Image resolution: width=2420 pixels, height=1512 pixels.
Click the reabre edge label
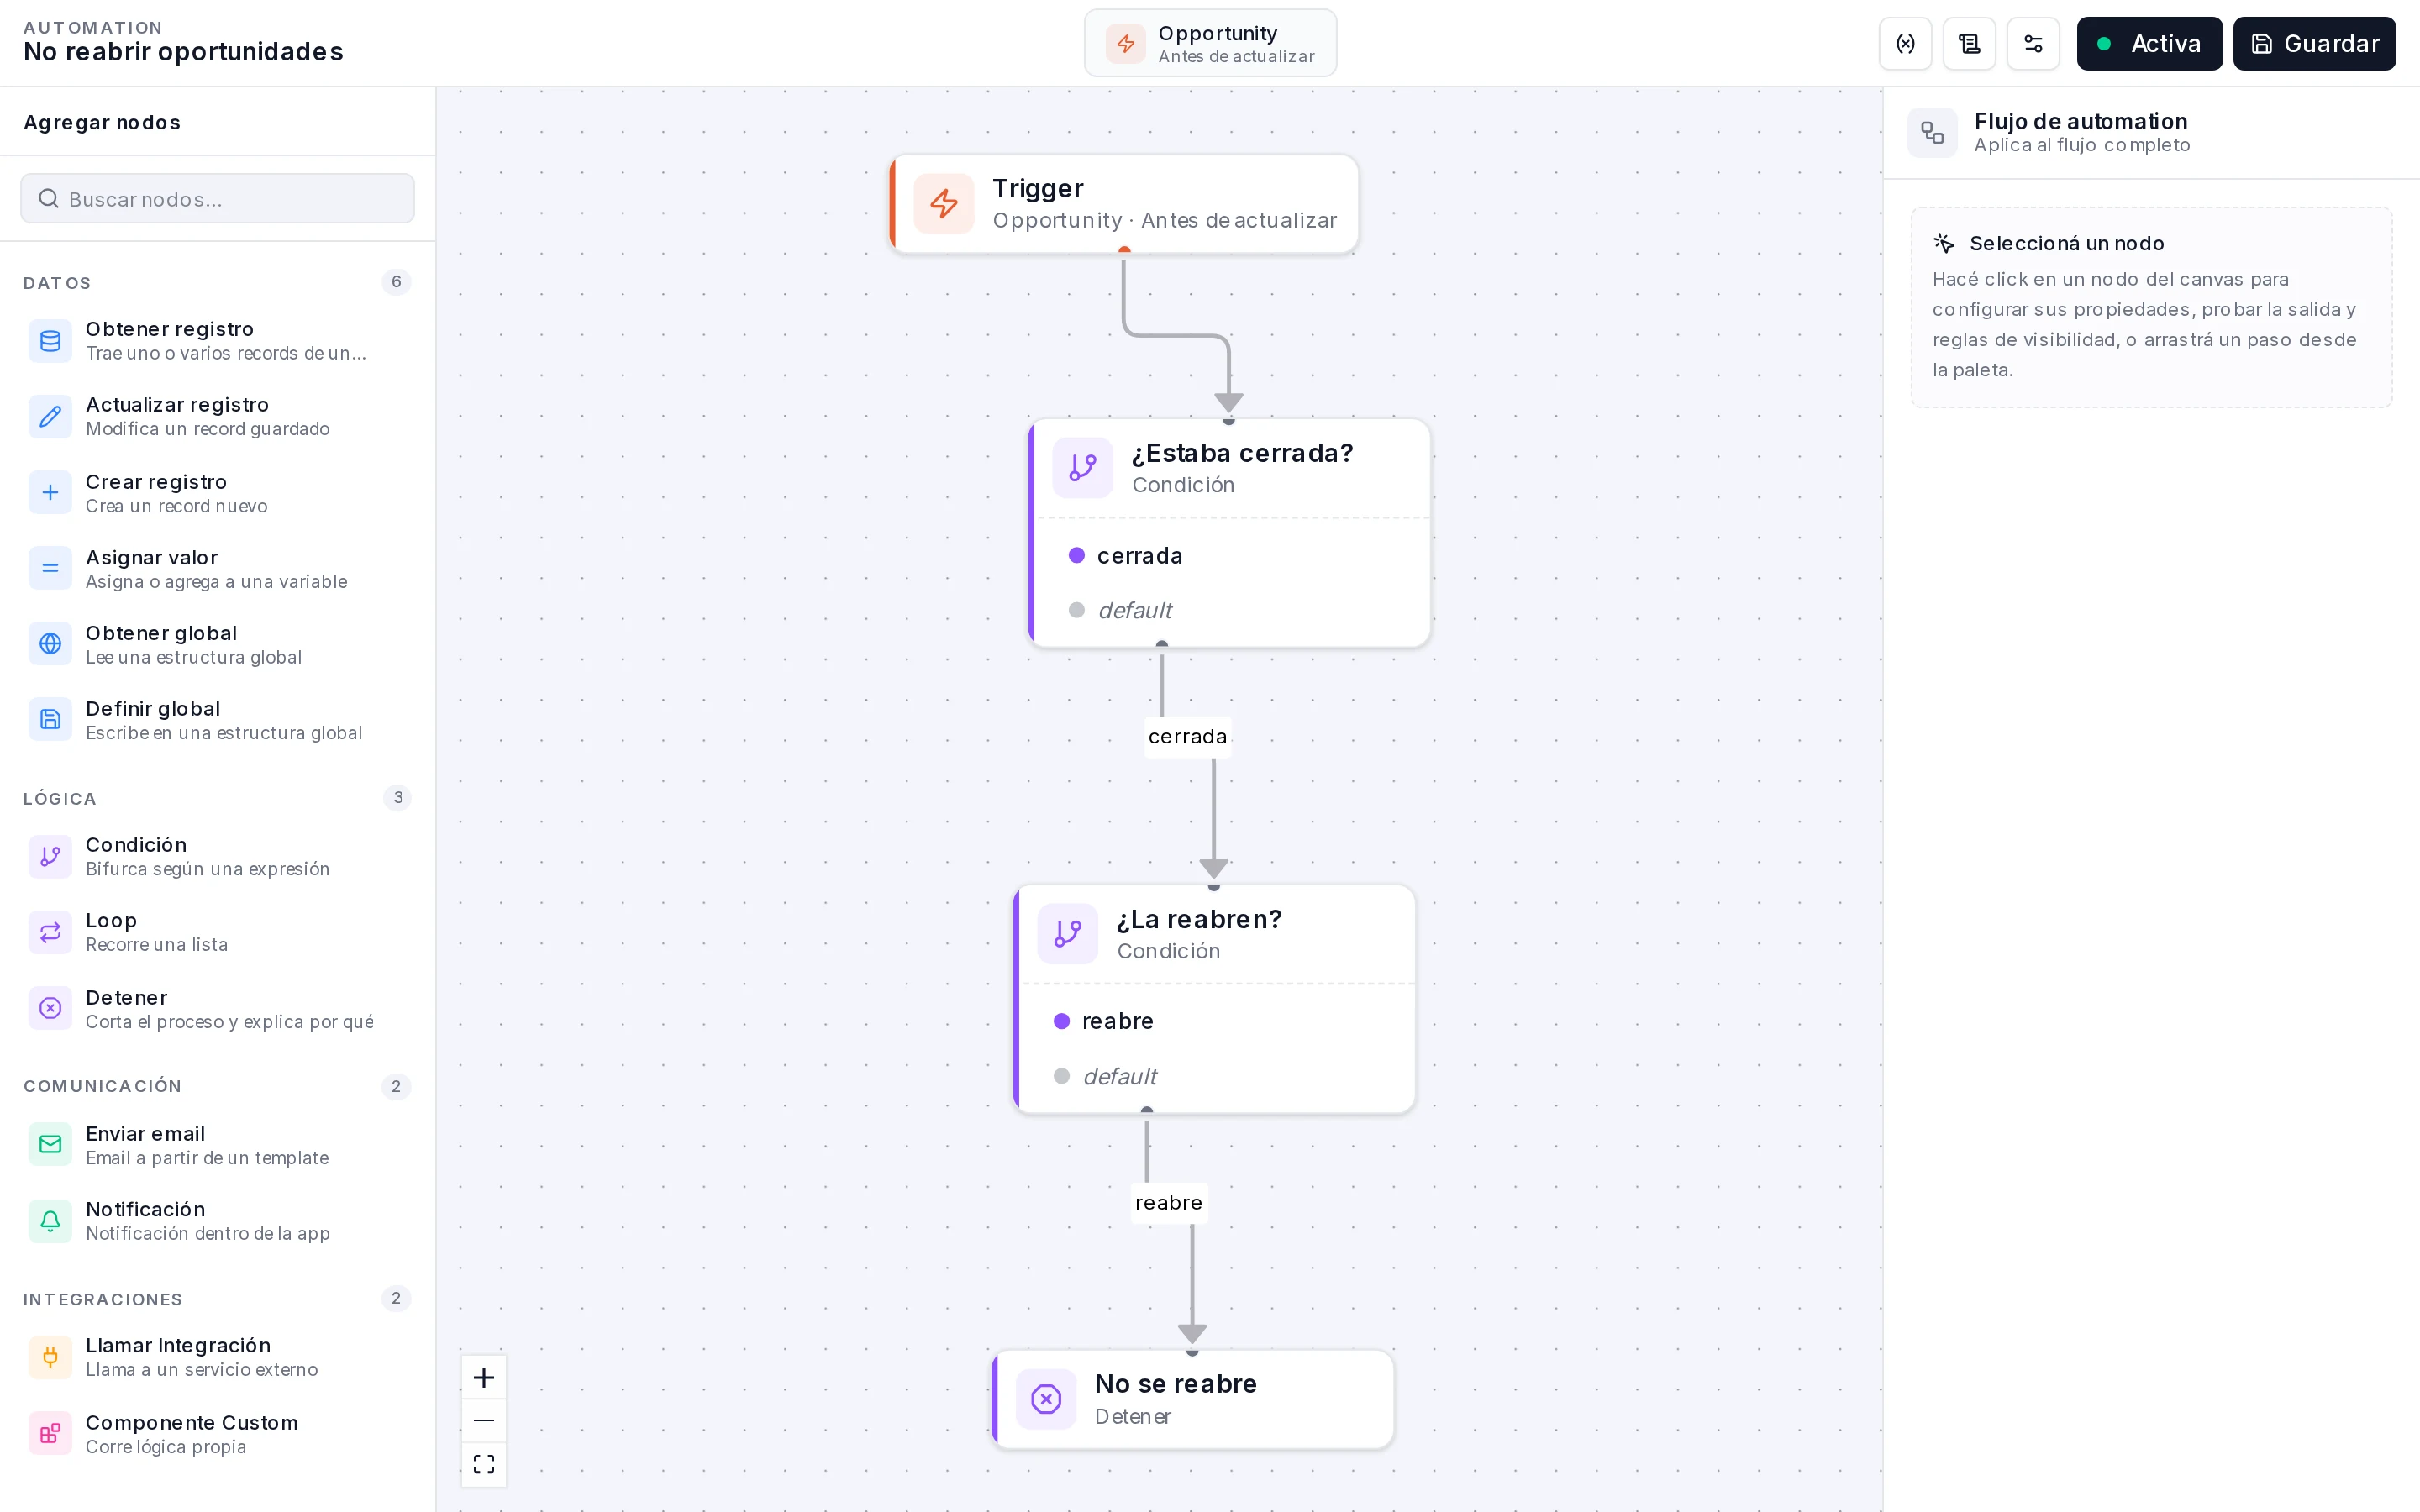(1169, 1203)
